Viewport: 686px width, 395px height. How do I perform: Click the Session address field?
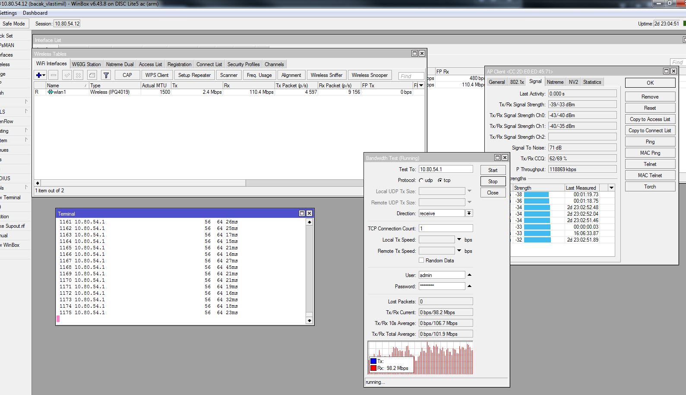click(67, 24)
